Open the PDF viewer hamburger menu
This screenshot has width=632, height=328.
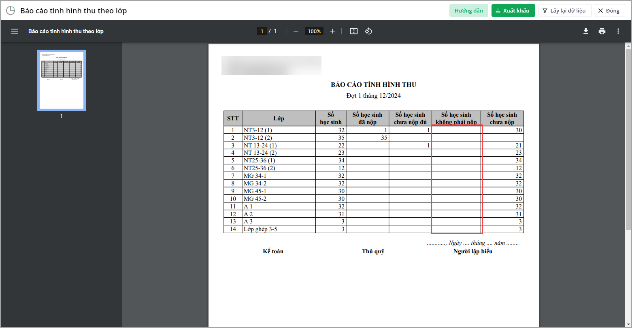tap(15, 31)
